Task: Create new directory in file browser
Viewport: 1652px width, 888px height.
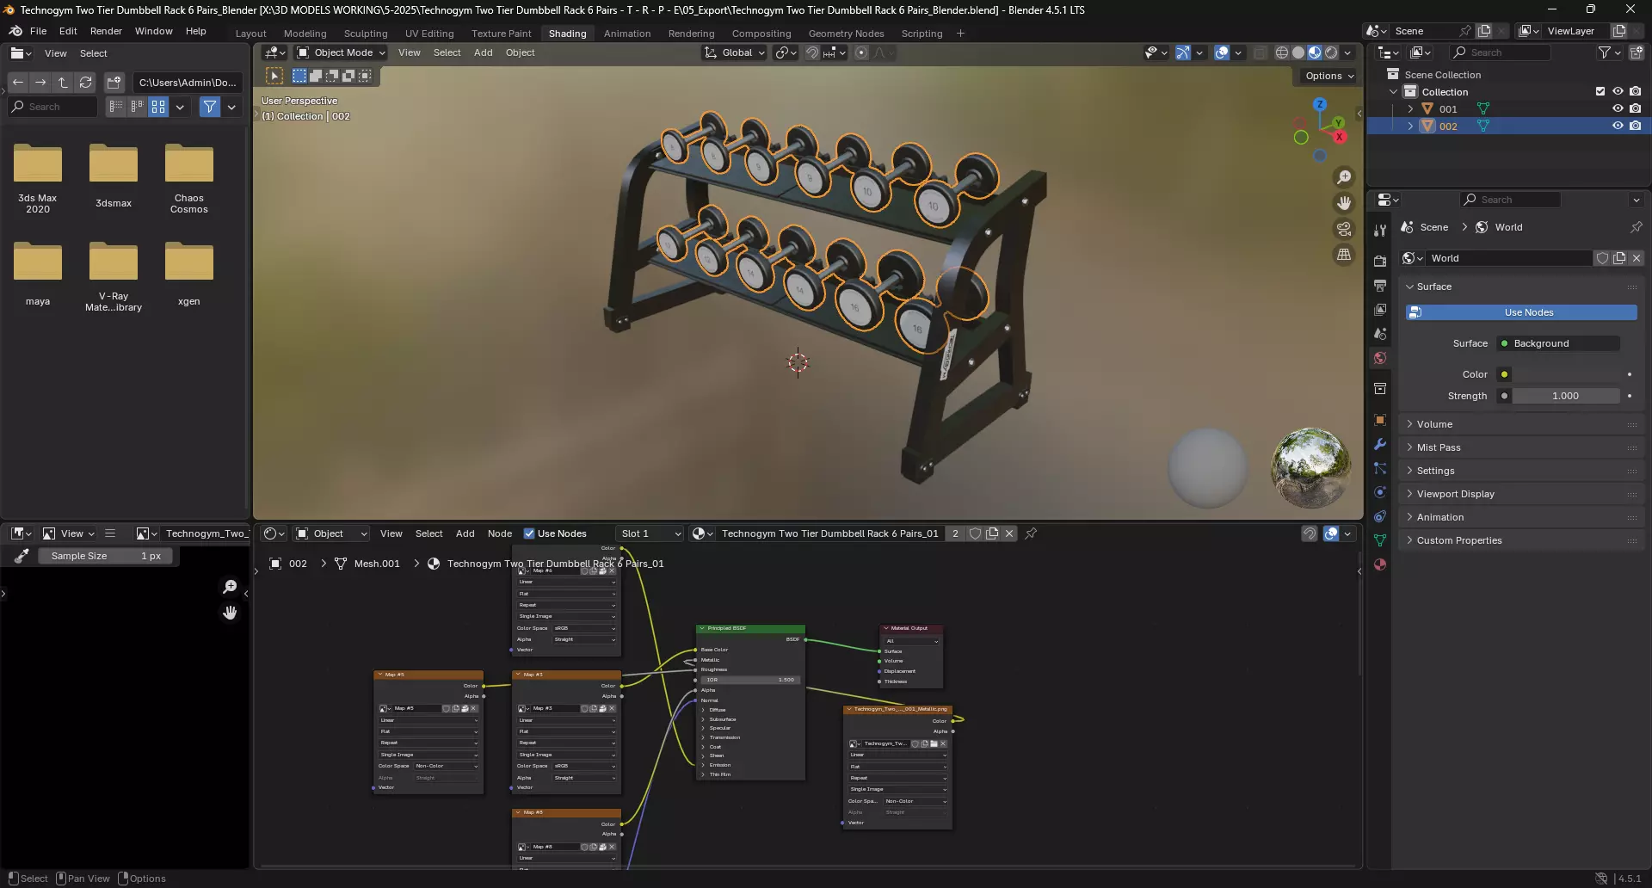Action: (x=114, y=83)
